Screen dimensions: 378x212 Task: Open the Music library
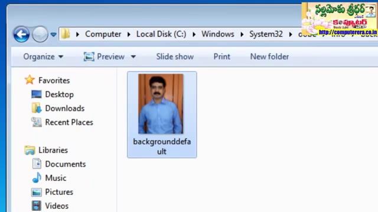click(56, 178)
